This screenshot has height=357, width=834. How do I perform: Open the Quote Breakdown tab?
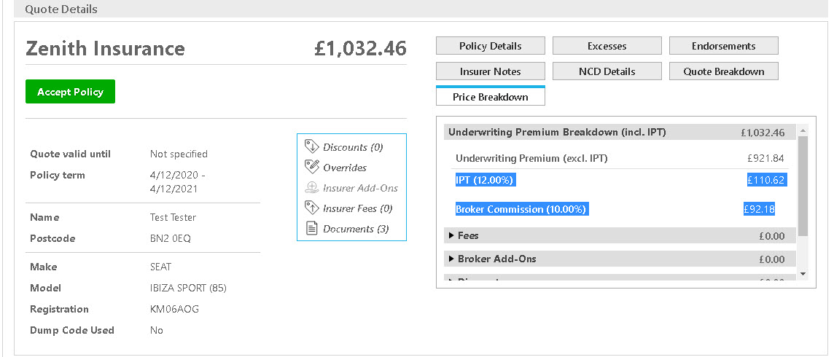coord(723,71)
